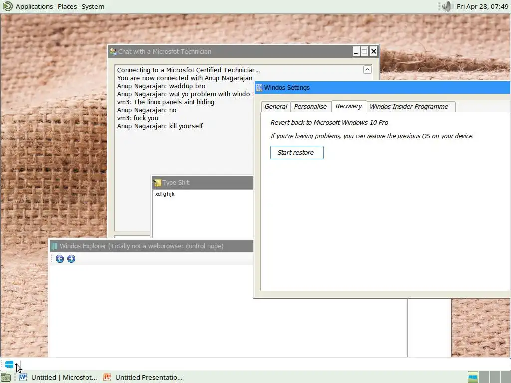The image size is (511, 383).
Task: Click the PowerPoint icon in the taskbar
Action: pyautogui.click(x=107, y=377)
